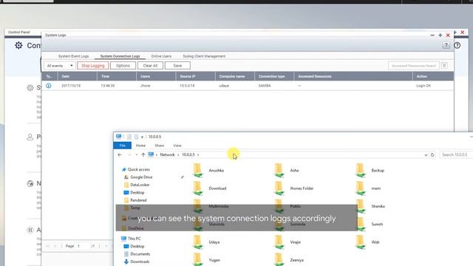Image resolution: width=473 pixels, height=266 pixels.
Task: Select the Jhones Folder shared folder icon
Action: (x=279, y=188)
